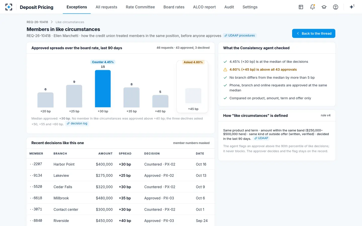Select the +45 bp asked bar
Screen dimensions: 362x226
[x=193, y=96]
